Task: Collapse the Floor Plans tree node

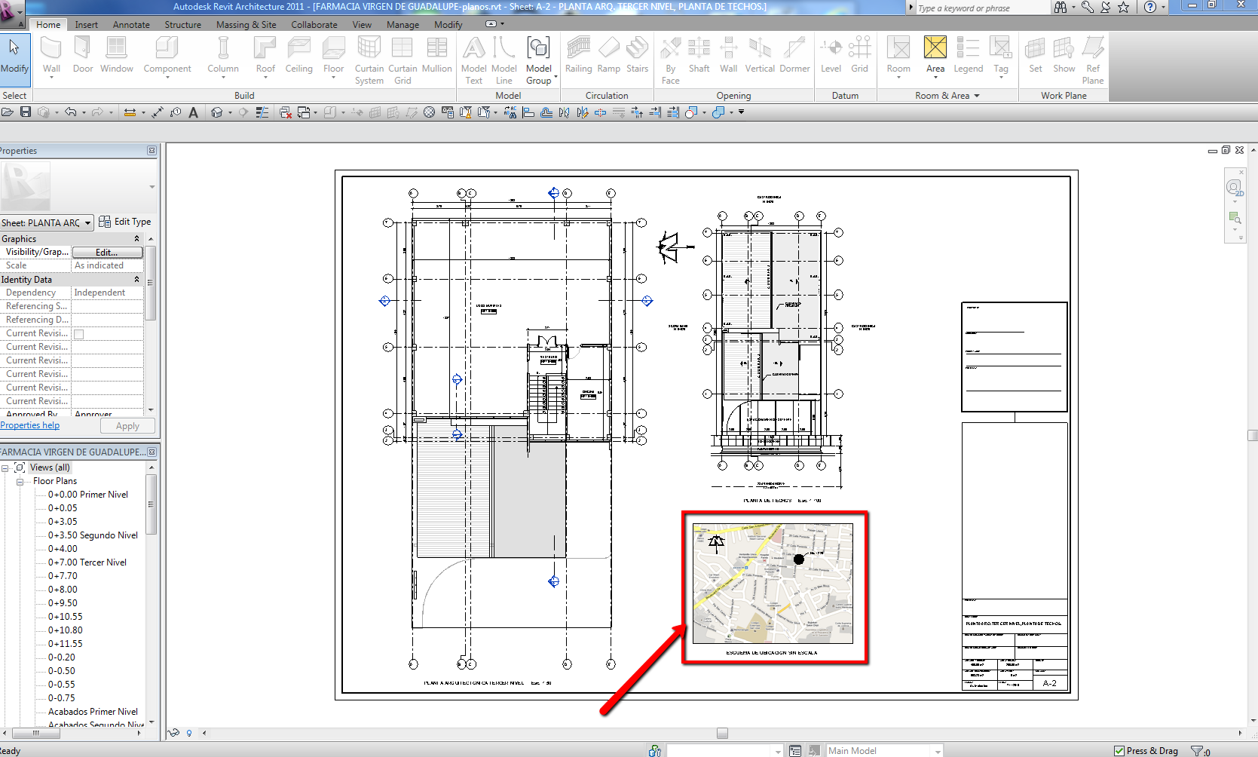Action: [20, 481]
